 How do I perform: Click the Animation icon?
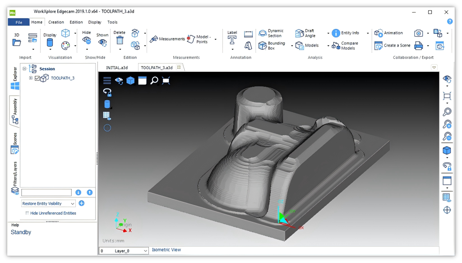point(379,33)
